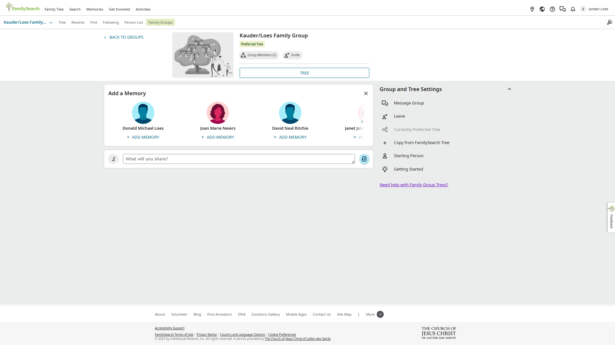Click the Message Group option text
The width and height of the screenshot is (615, 345).
point(409,103)
